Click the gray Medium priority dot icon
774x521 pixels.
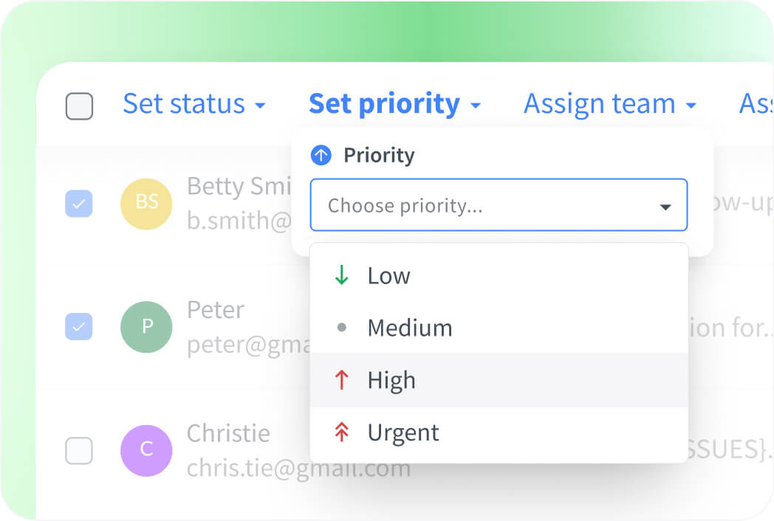pyautogui.click(x=341, y=327)
